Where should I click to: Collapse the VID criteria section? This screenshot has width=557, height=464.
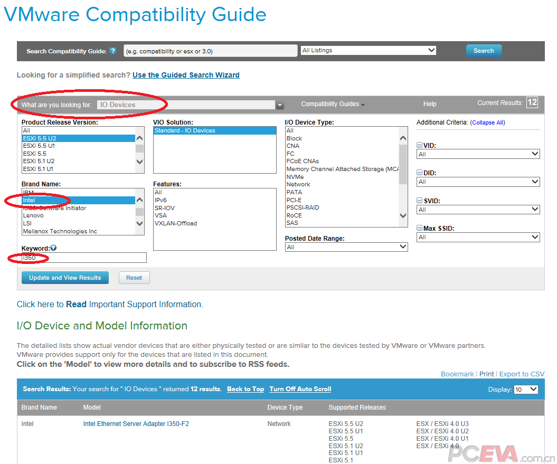(420, 145)
